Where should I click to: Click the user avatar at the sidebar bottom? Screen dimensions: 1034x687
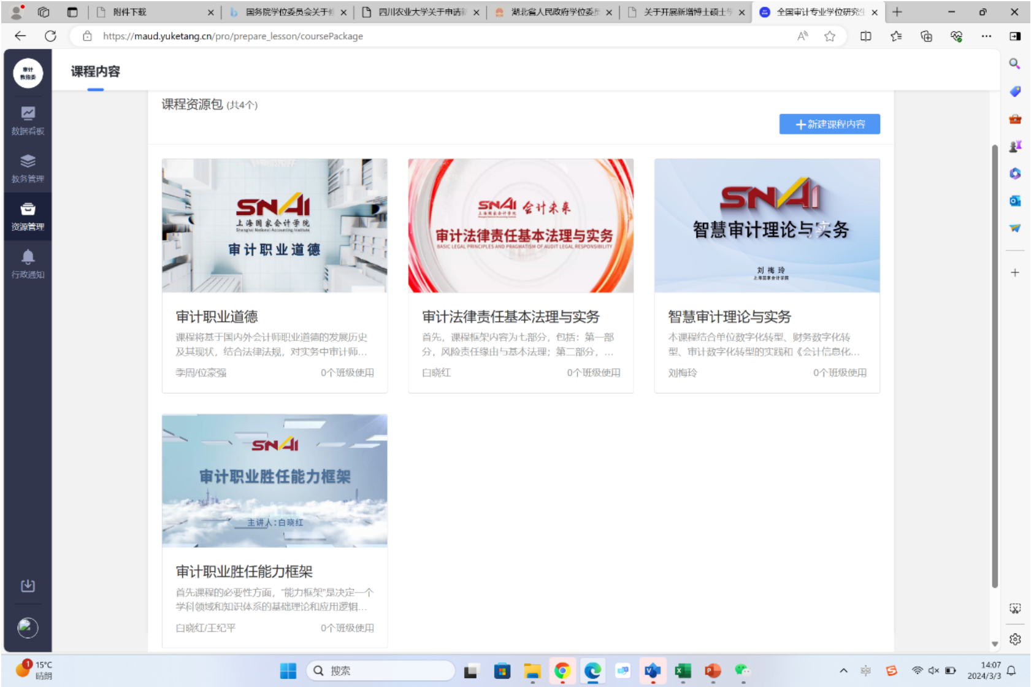click(x=28, y=628)
